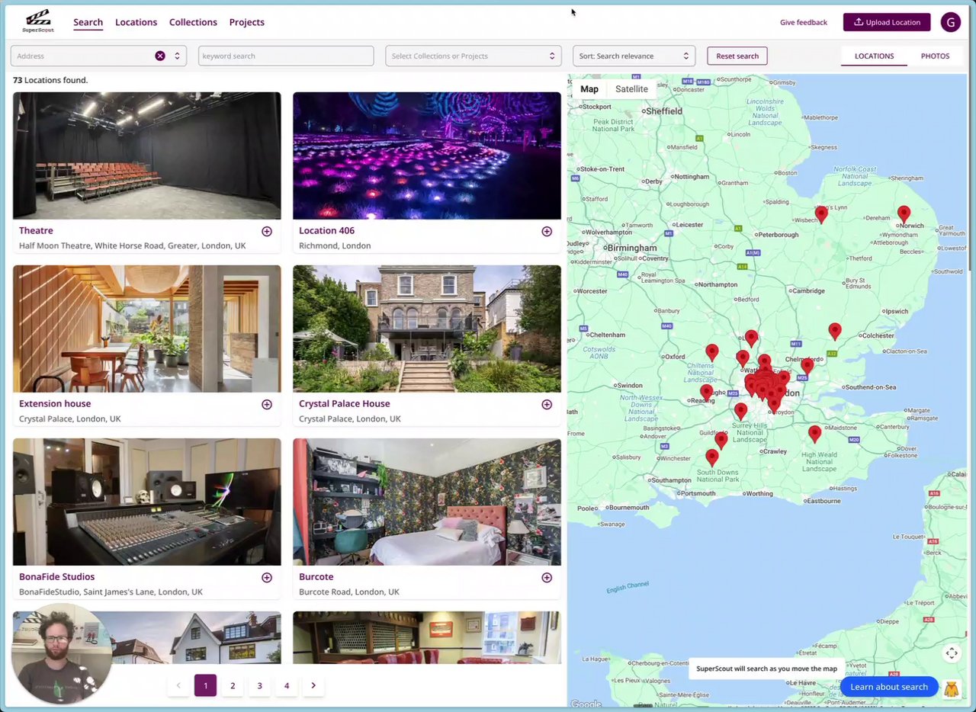Go to the next results page arrow

point(313,685)
